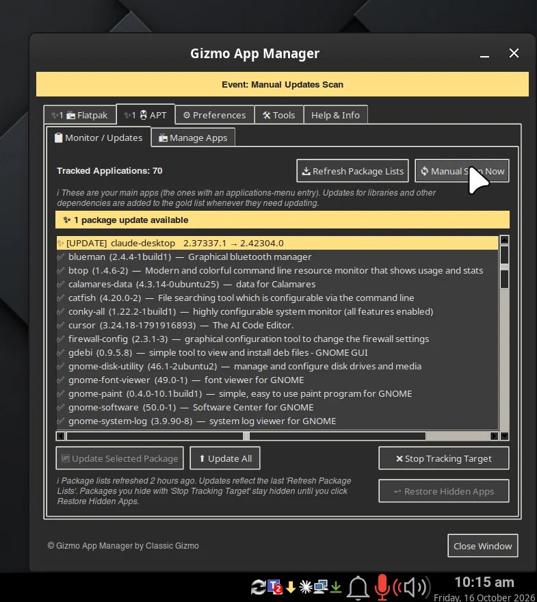Click Restore Hidden Apps button
This screenshot has height=602, width=537.
(x=444, y=490)
